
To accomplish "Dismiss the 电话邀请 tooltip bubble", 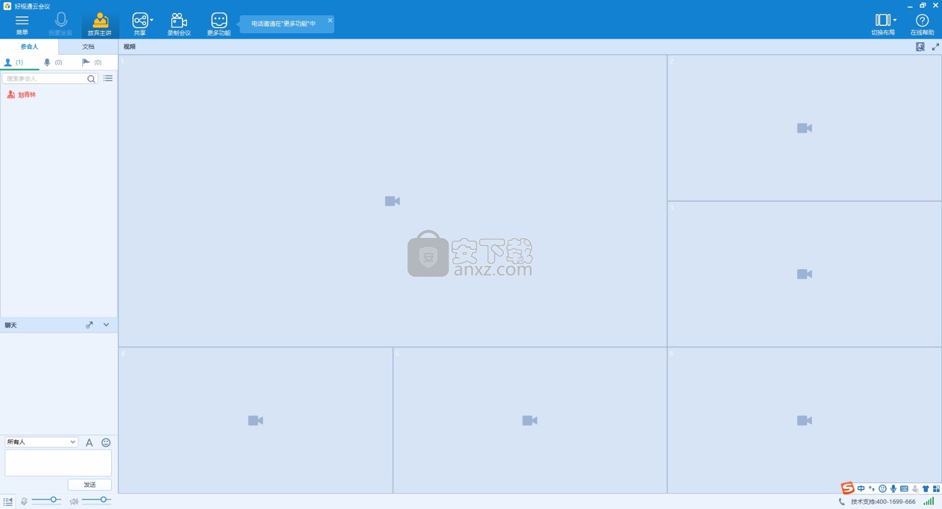I will (x=330, y=21).
